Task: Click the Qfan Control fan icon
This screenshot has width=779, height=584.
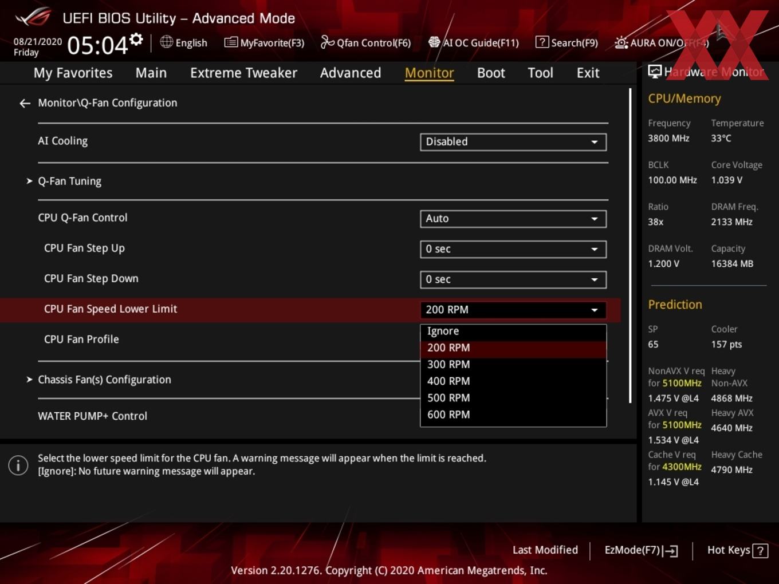Action: [x=327, y=42]
